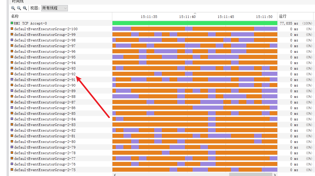315x176 pixels.
Task: Click purple state icon of defaultEventExecutorGroup-2-86
Action: [12, 108]
